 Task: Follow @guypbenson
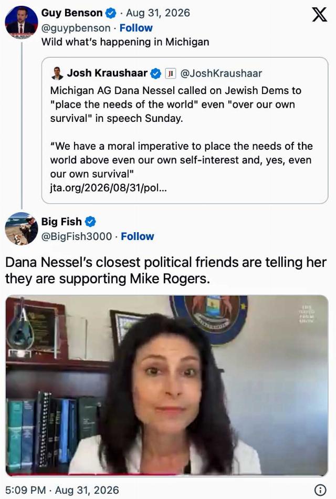[136, 28]
